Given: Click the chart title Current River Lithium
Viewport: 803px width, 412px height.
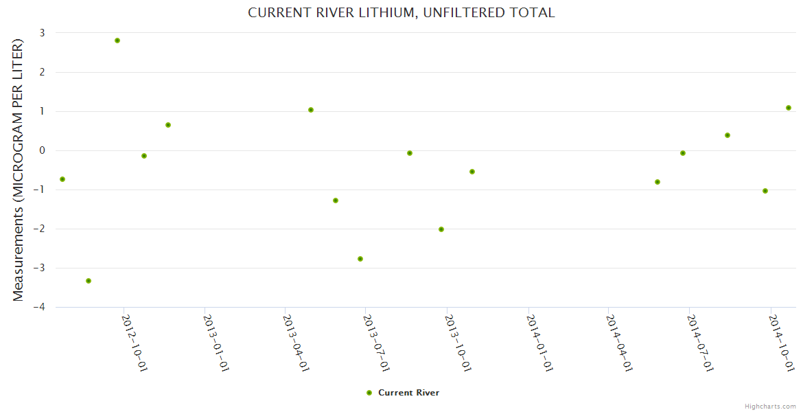Looking at the screenshot, I should (x=401, y=13).
